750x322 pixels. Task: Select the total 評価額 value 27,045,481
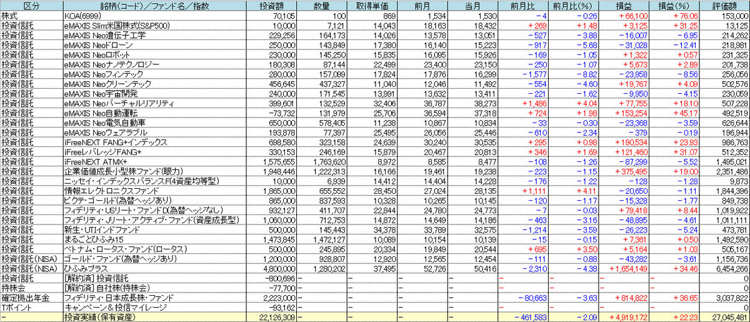coord(724,317)
